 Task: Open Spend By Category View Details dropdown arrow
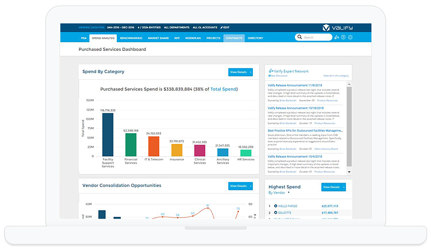point(251,72)
